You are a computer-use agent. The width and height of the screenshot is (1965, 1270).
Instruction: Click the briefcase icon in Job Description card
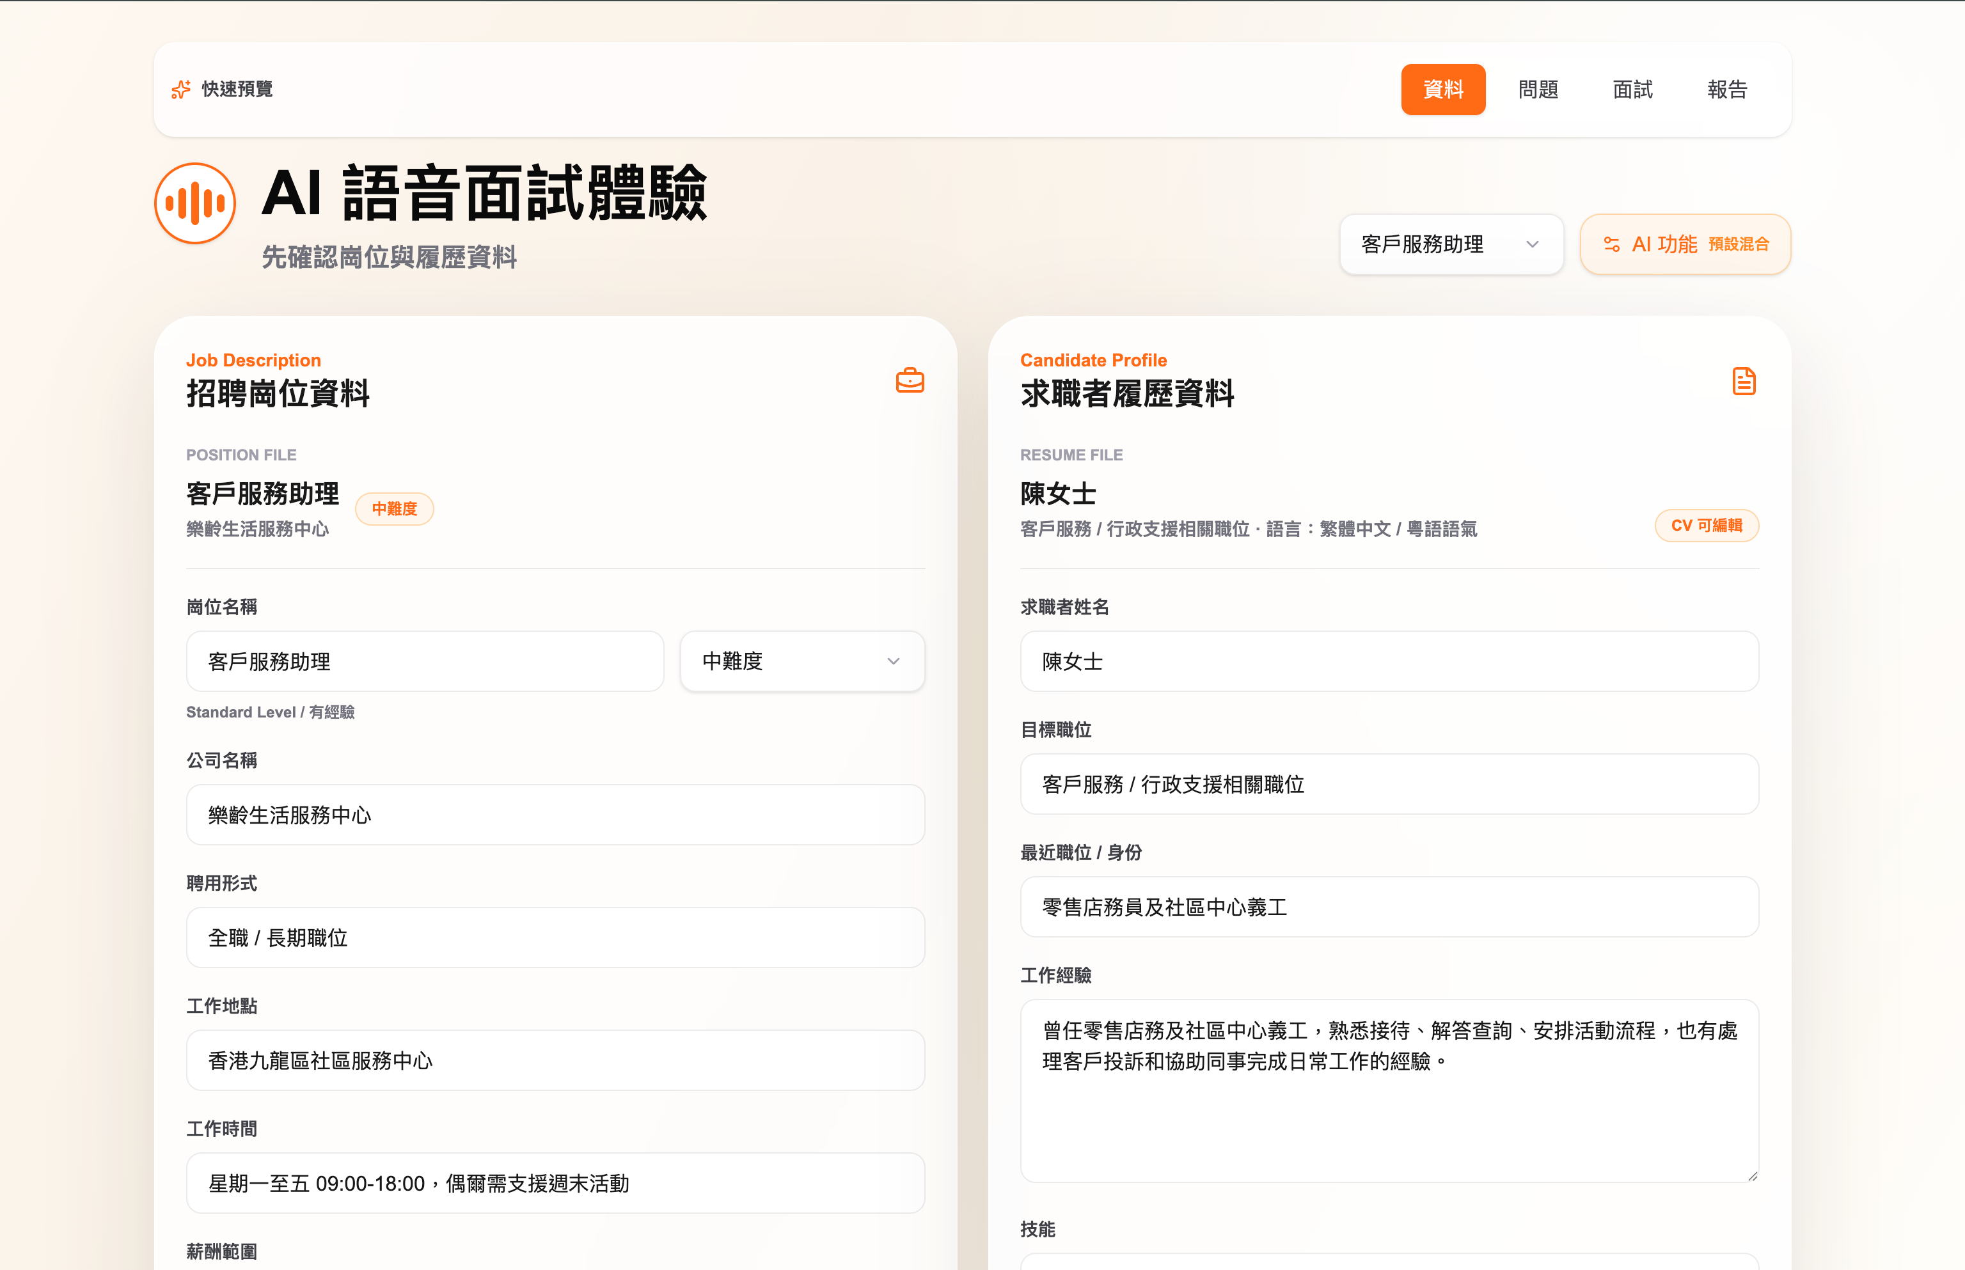pyautogui.click(x=910, y=380)
